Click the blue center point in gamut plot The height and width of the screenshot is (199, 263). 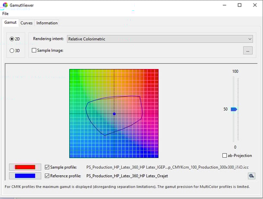[x=114, y=114]
